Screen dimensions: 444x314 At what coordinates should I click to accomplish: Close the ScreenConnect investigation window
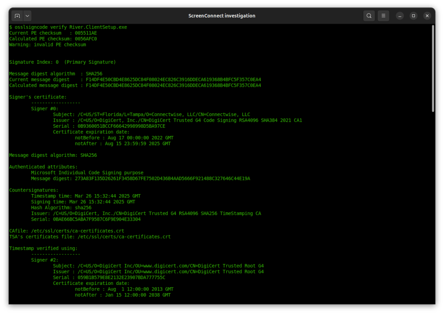[x=428, y=16]
